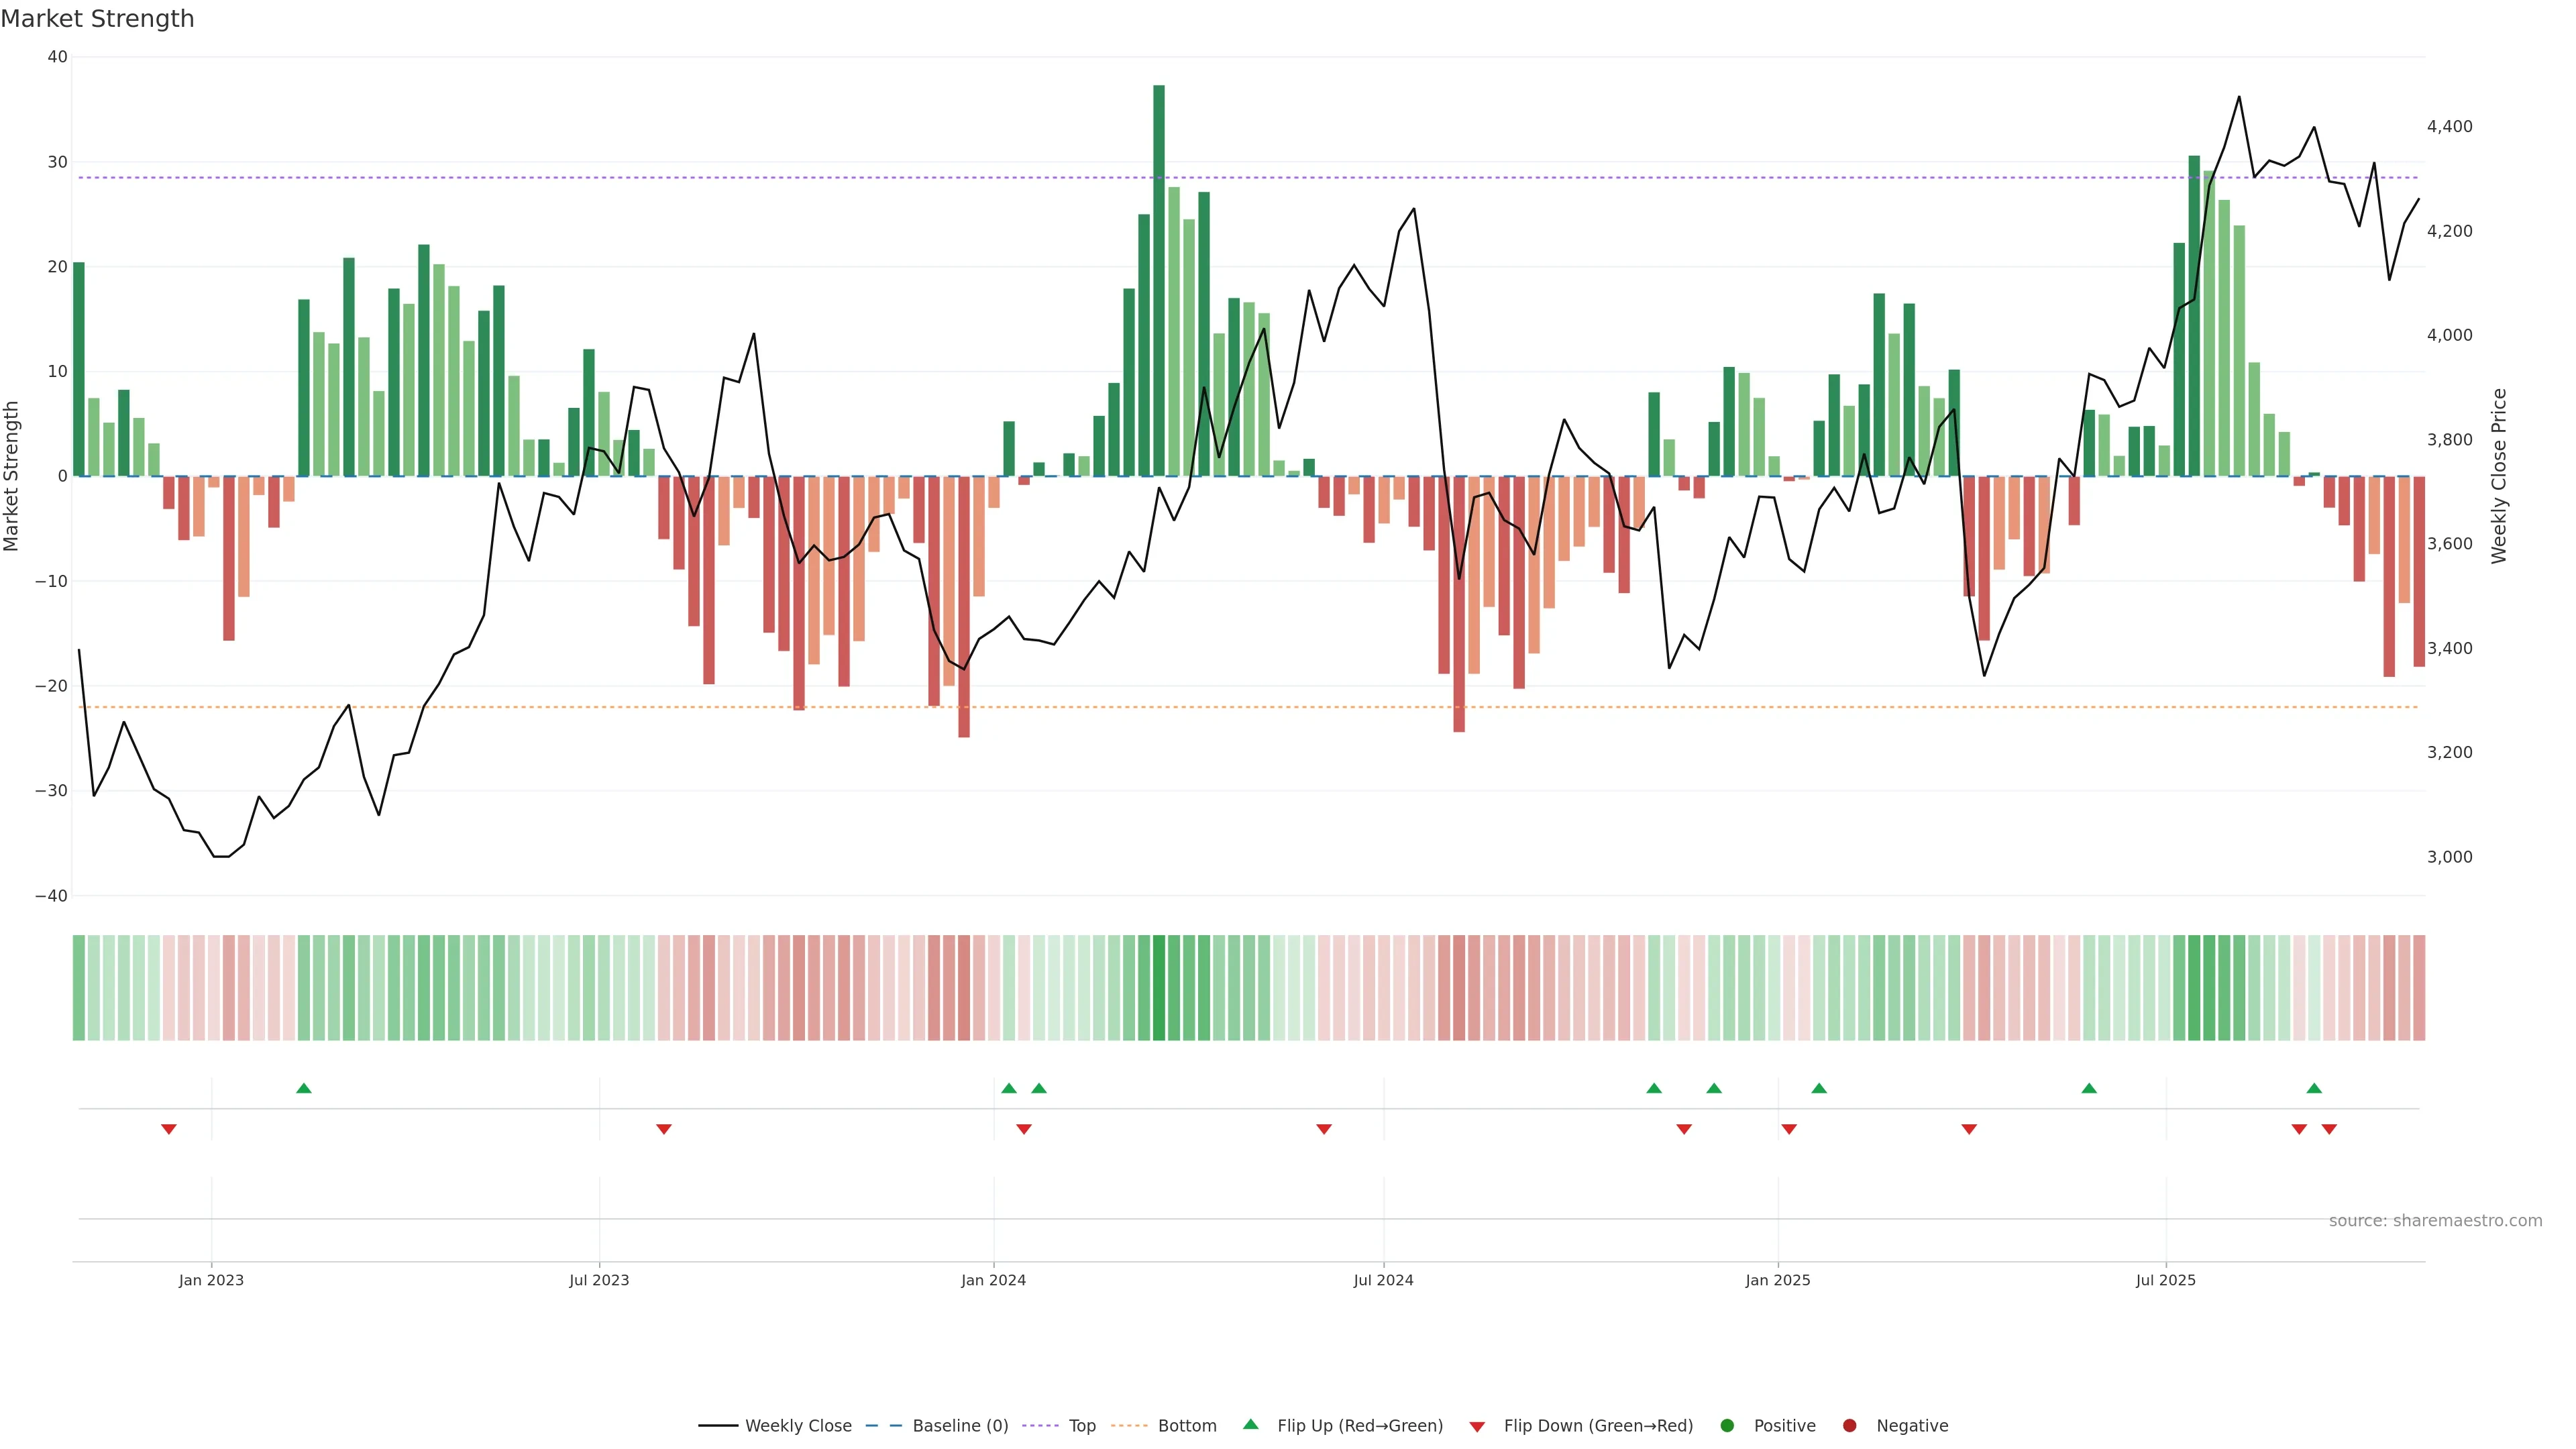Click the darkest green heatmap strip cell

[x=1159, y=988]
